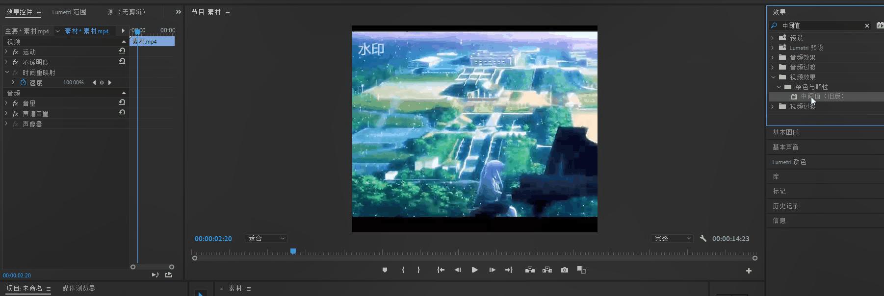This screenshot has height=296, width=884.
Task: Go to In point button
Action: (441, 270)
